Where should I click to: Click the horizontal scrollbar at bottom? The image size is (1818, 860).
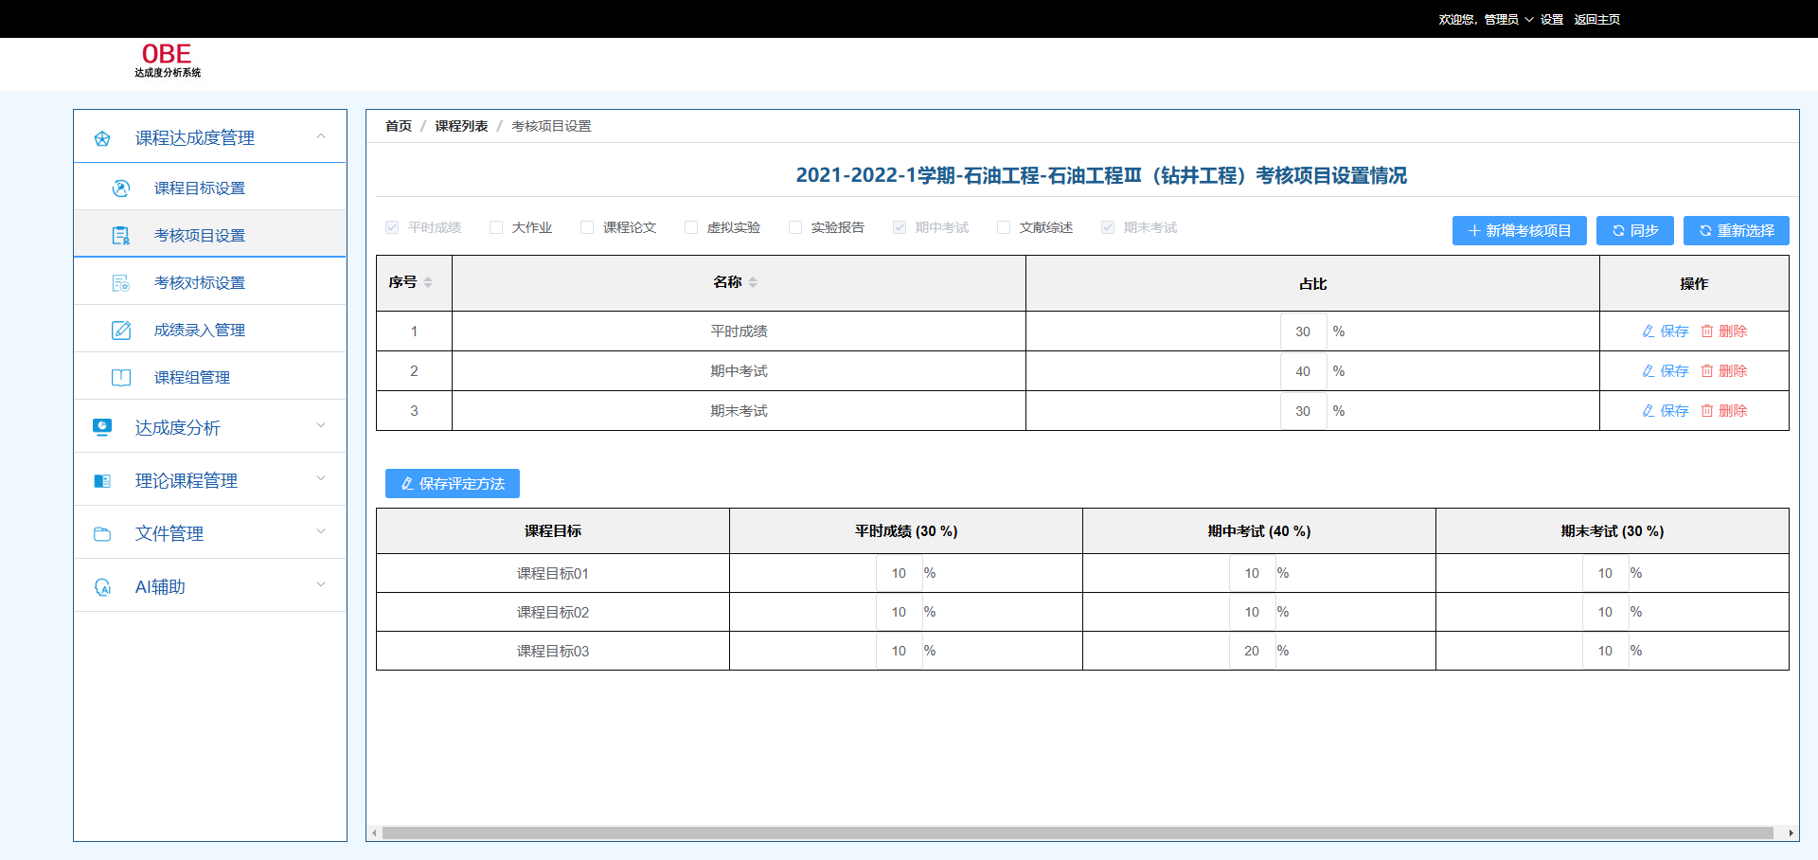coord(1077,833)
